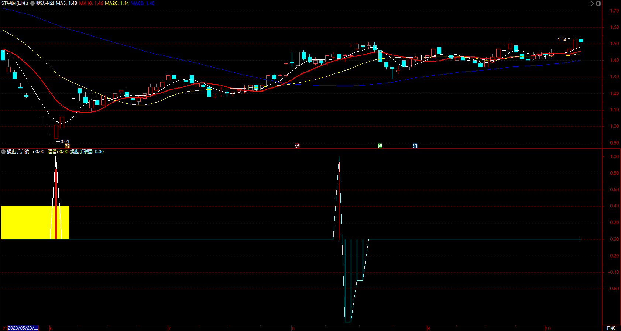
Task: Click the month 10 marker on the time axis
Action: tap(548, 328)
